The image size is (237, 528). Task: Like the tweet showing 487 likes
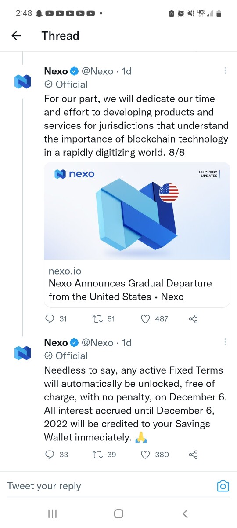coord(145,319)
